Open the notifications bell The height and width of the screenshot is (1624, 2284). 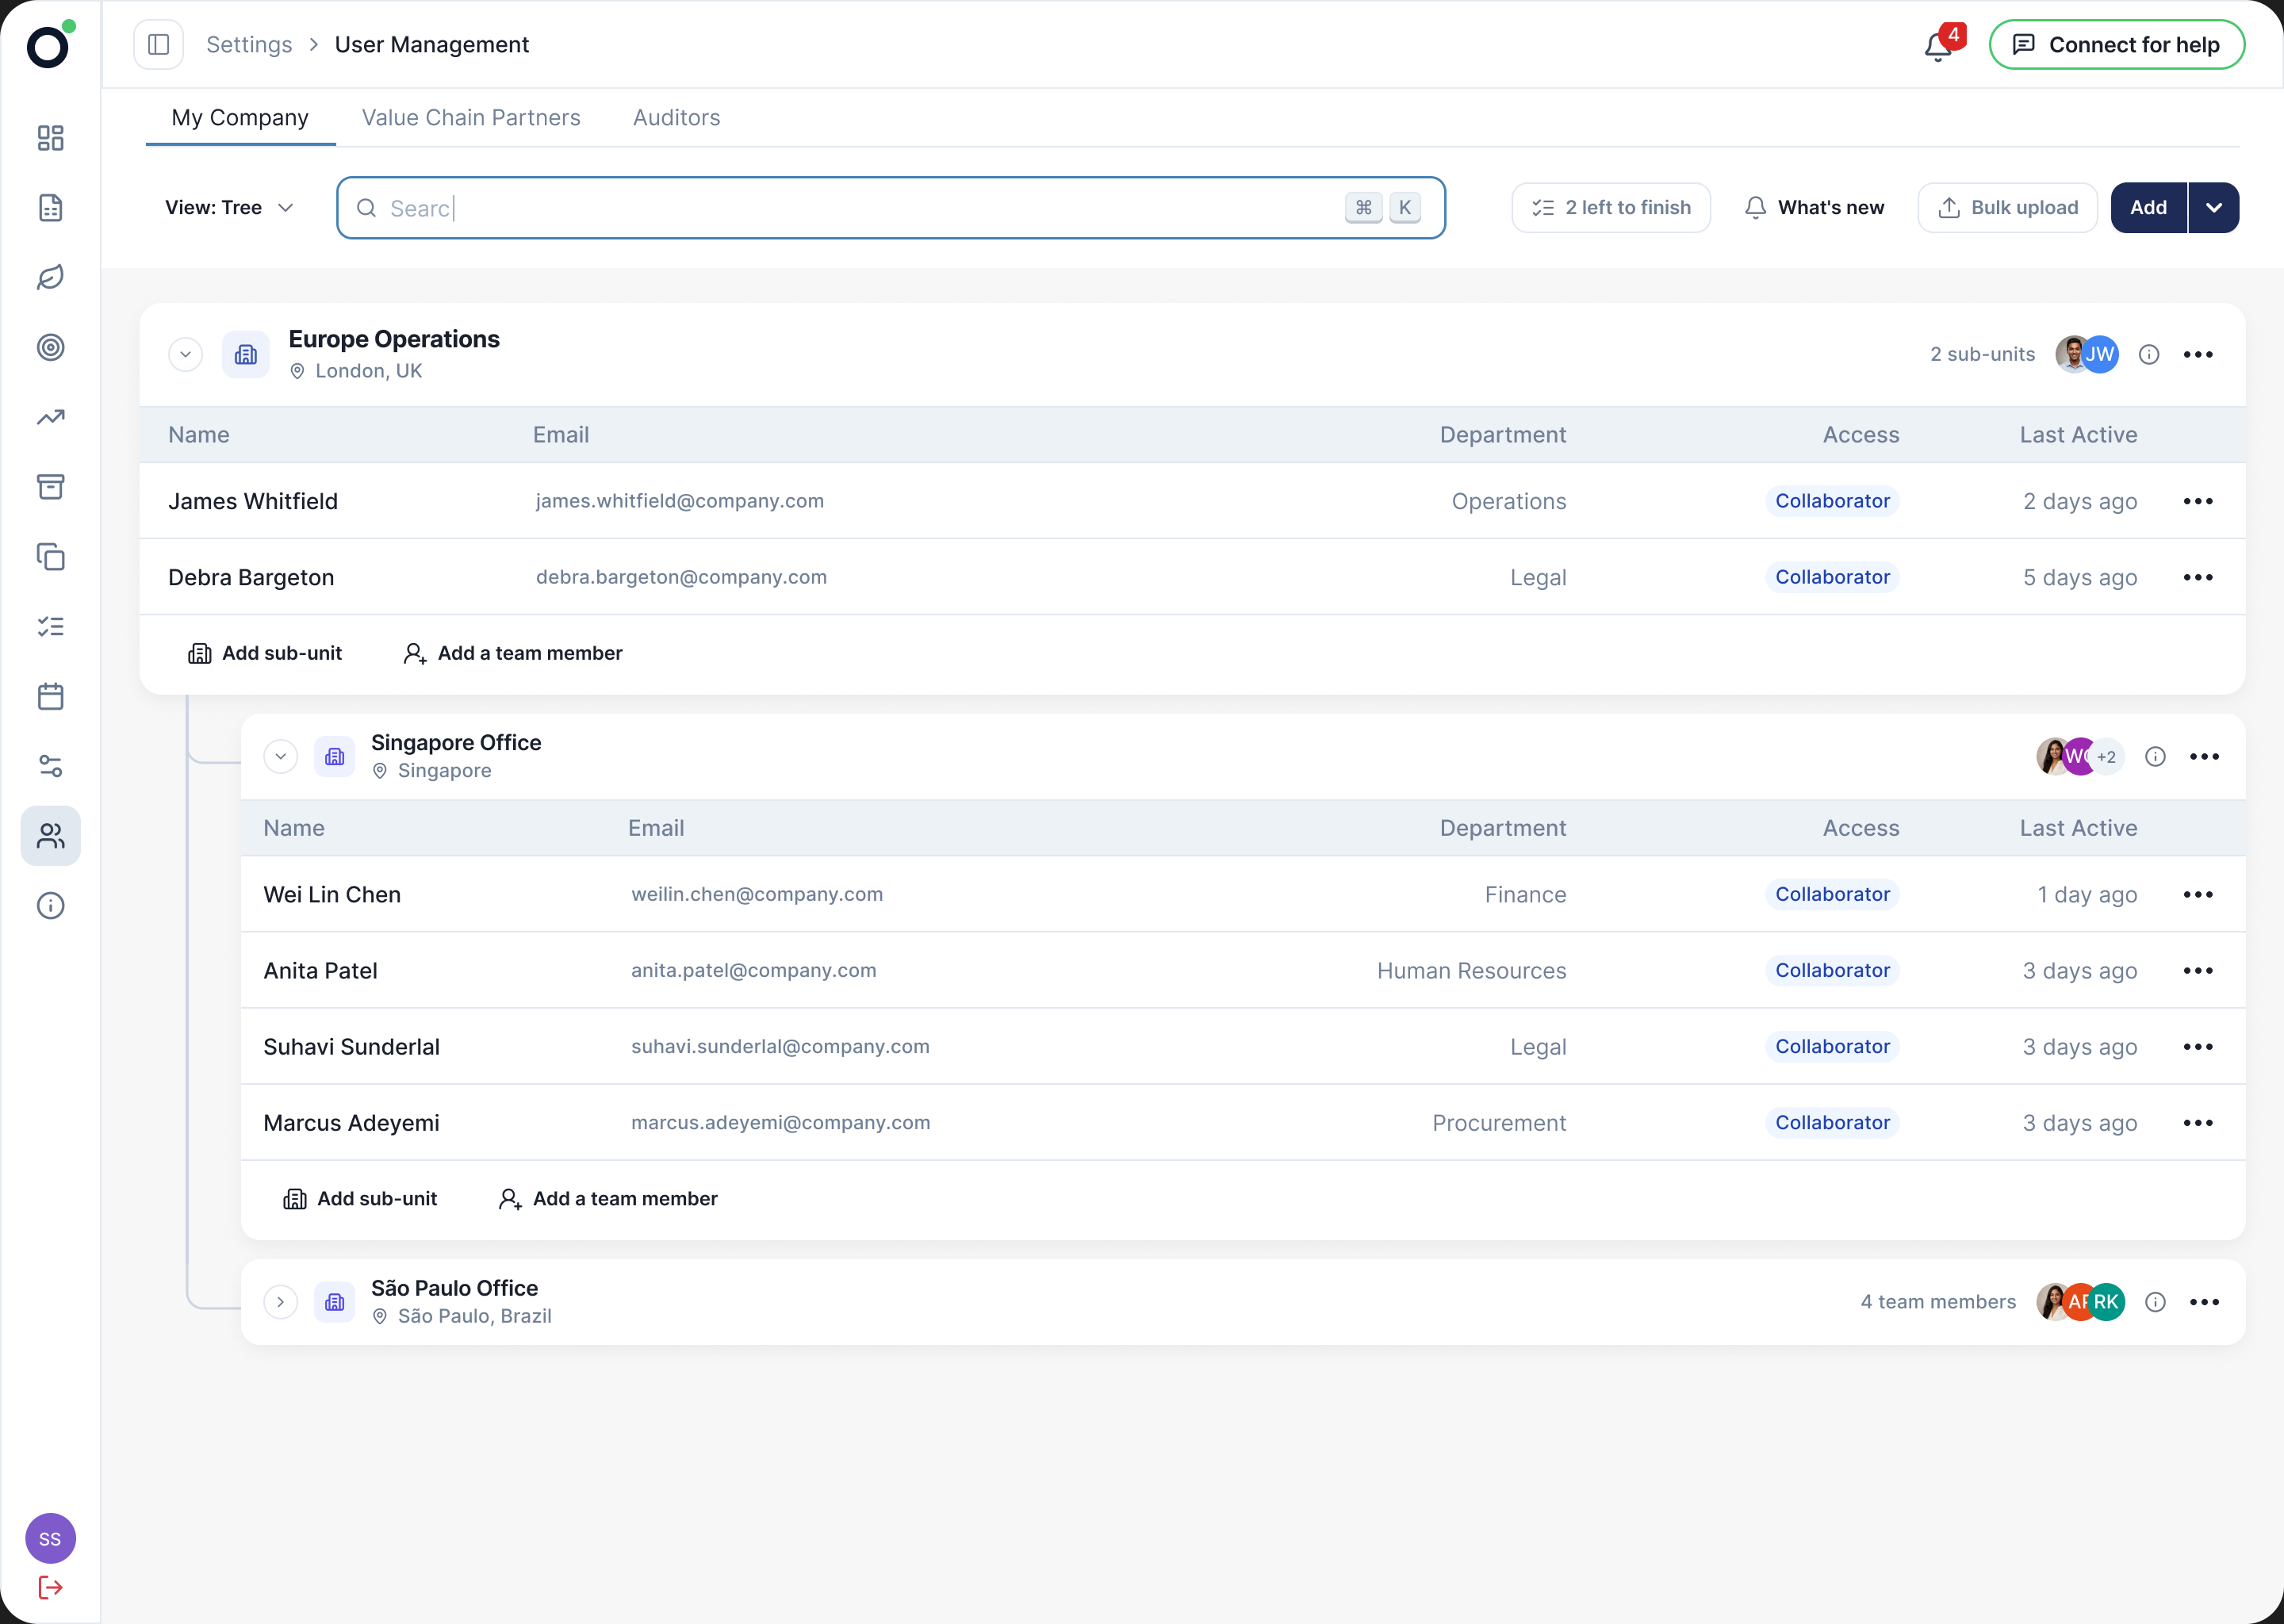point(1938,46)
